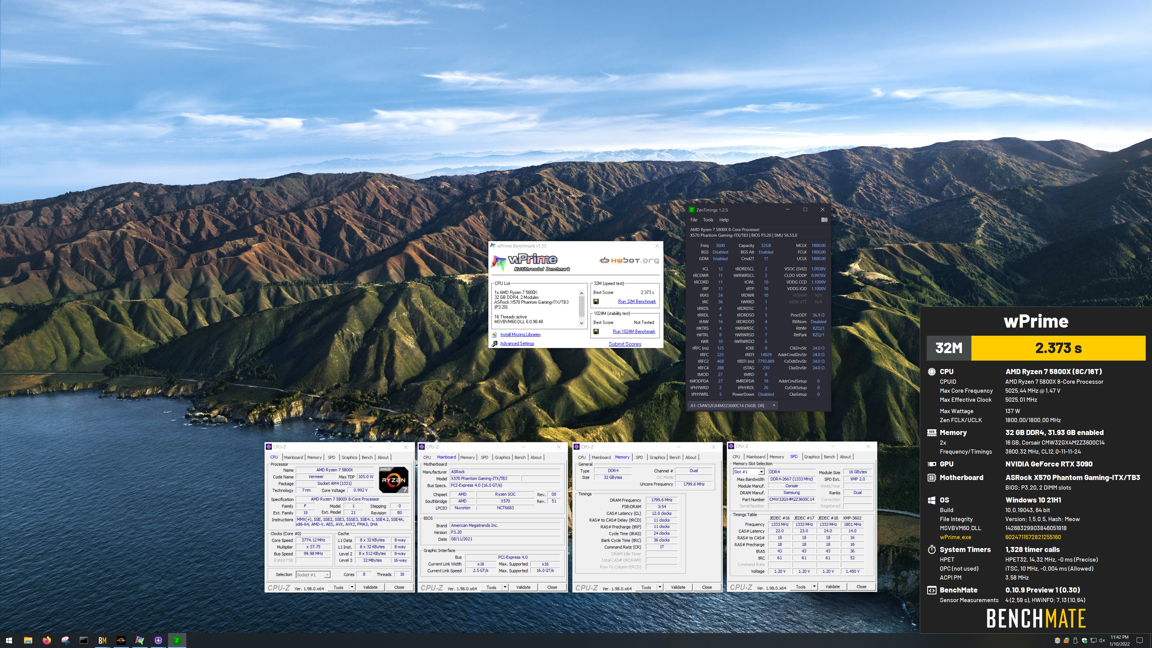Click the Part Number field CMW32GX4M2Z3600C14 in SPD
The height and width of the screenshot is (648, 1152).
[x=792, y=499]
